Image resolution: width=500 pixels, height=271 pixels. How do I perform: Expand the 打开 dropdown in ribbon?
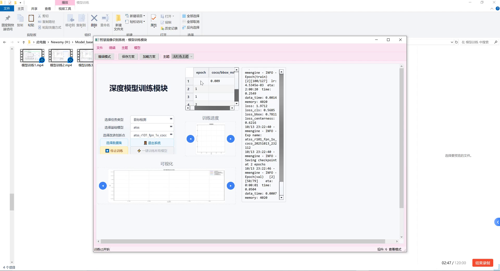(173, 16)
